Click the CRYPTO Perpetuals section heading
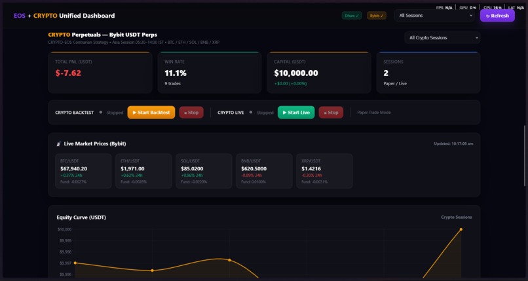Screen dimensions: 528x281 tap(102, 35)
